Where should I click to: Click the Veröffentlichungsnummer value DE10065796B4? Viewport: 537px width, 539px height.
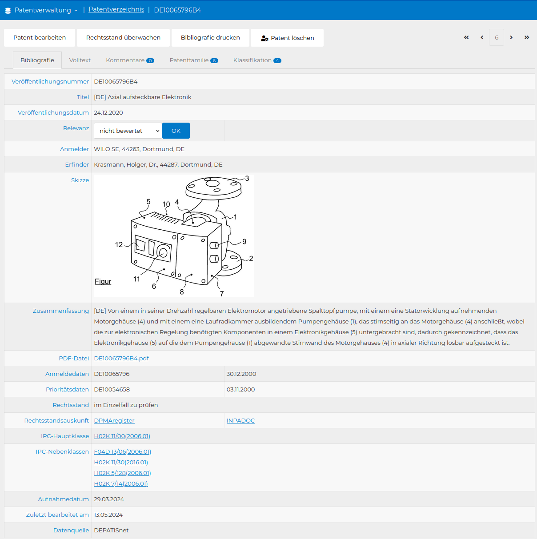click(x=116, y=81)
